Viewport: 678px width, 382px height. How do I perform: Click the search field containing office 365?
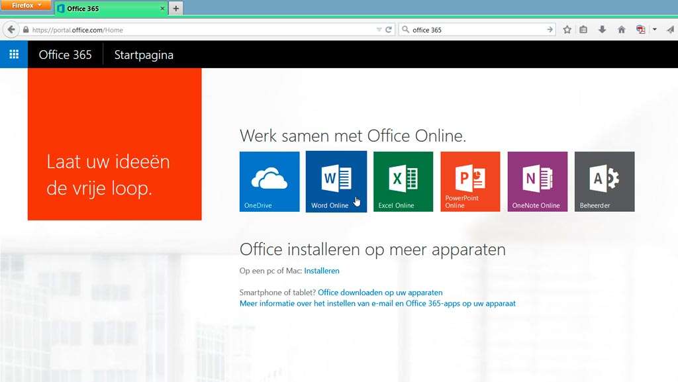pos(478,30)
